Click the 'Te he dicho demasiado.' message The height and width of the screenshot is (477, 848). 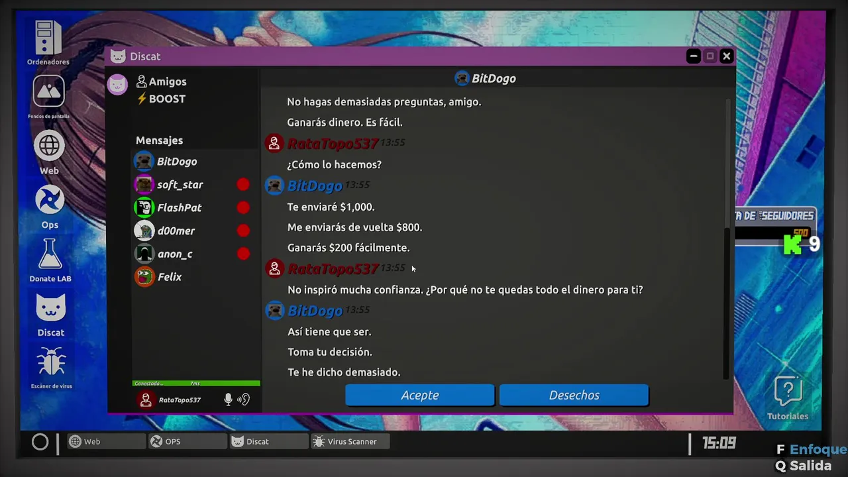pos(344,372)
